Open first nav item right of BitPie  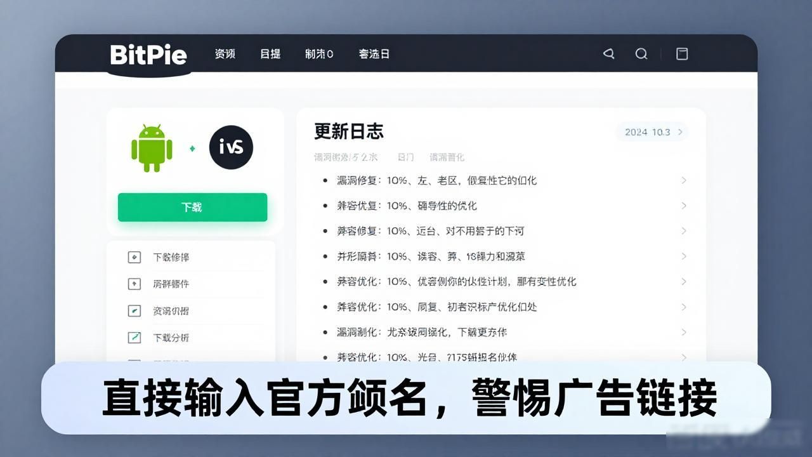coord(225,54)
